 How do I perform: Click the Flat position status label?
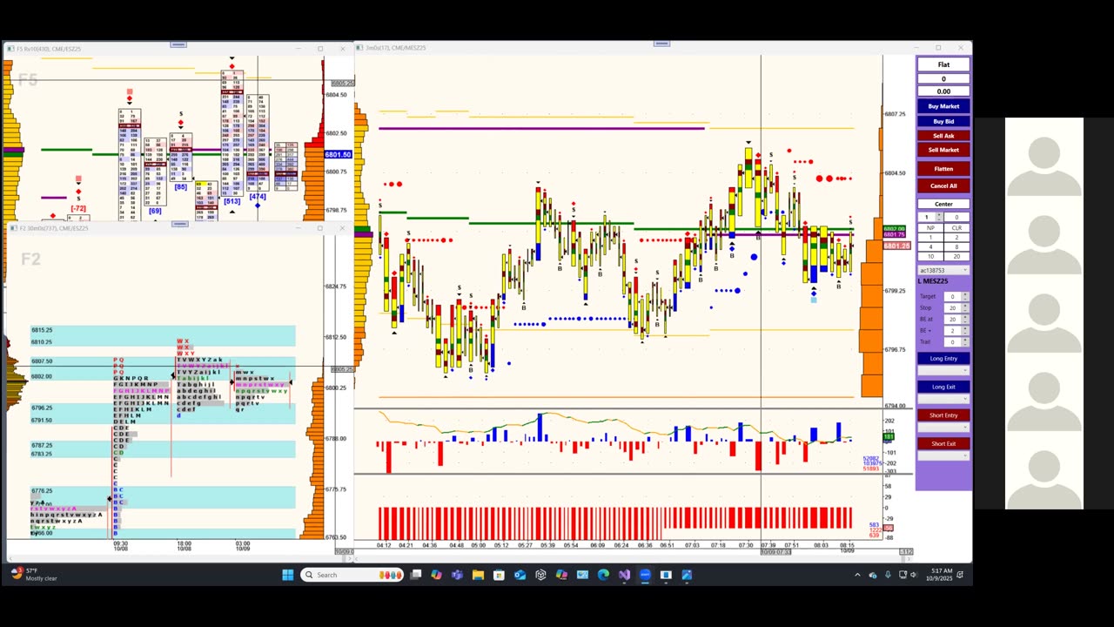pos(943,64)
